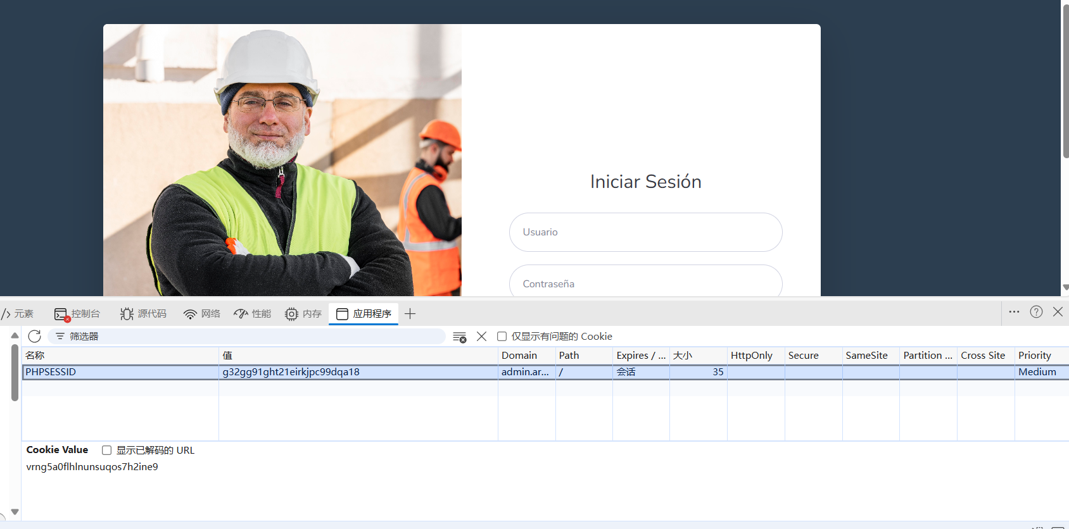Viewport: 1069px width, 529px height.
Task: Click the Cross Site column header
Action: (x=986, y=356)
